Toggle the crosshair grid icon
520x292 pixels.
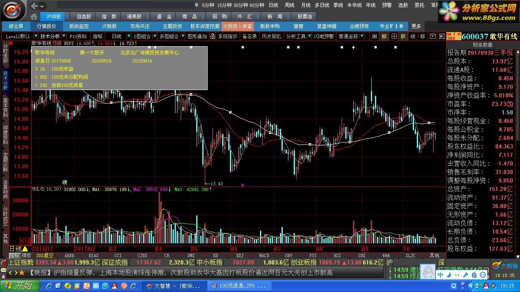394,36
